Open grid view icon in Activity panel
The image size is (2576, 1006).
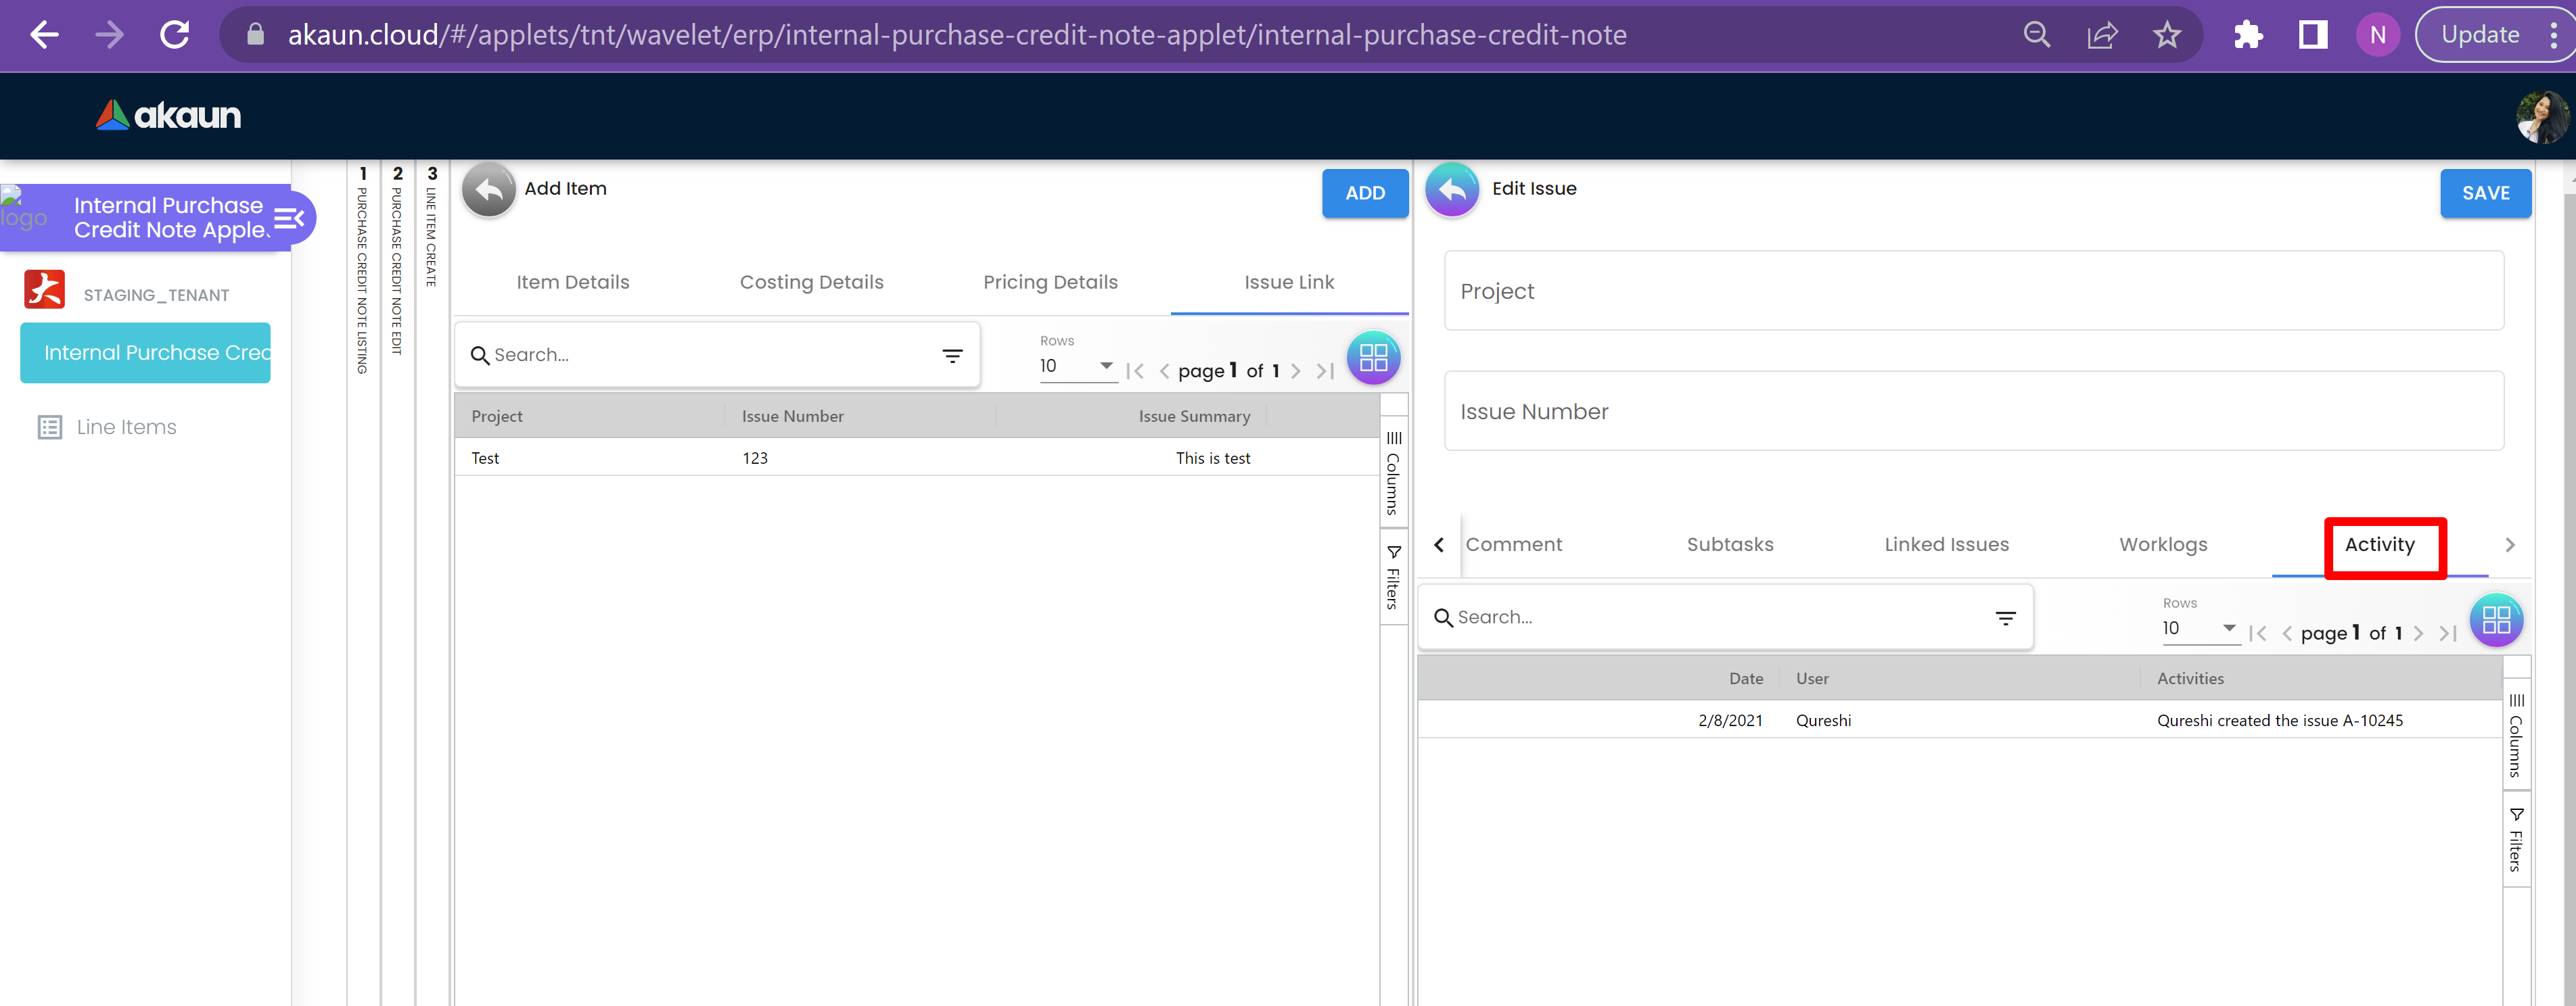[x=2495, y=621]
